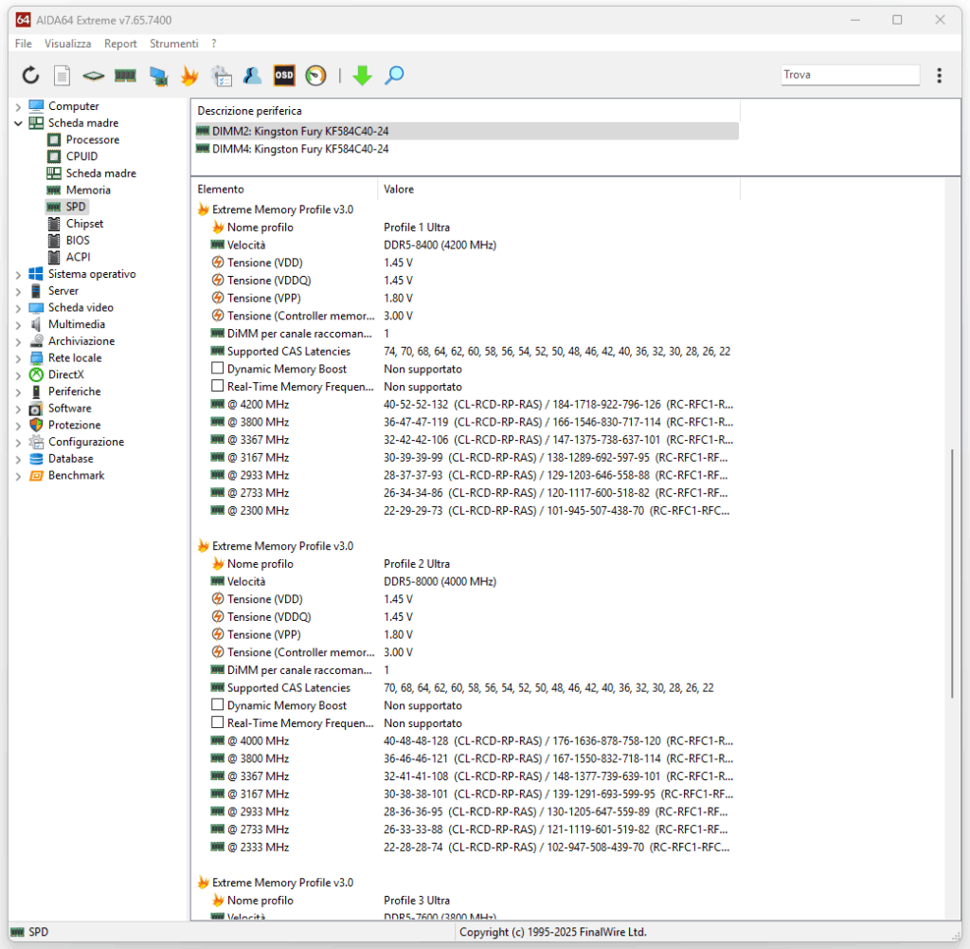Screen dimensions: 970x949
Task: Click Real-Time Memory Frequency checkbox under Profile 1
Action: coord(217,386)
